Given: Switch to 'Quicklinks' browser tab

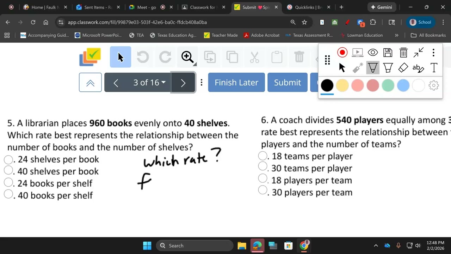Looking at the screenshot, I should point(309,7).
